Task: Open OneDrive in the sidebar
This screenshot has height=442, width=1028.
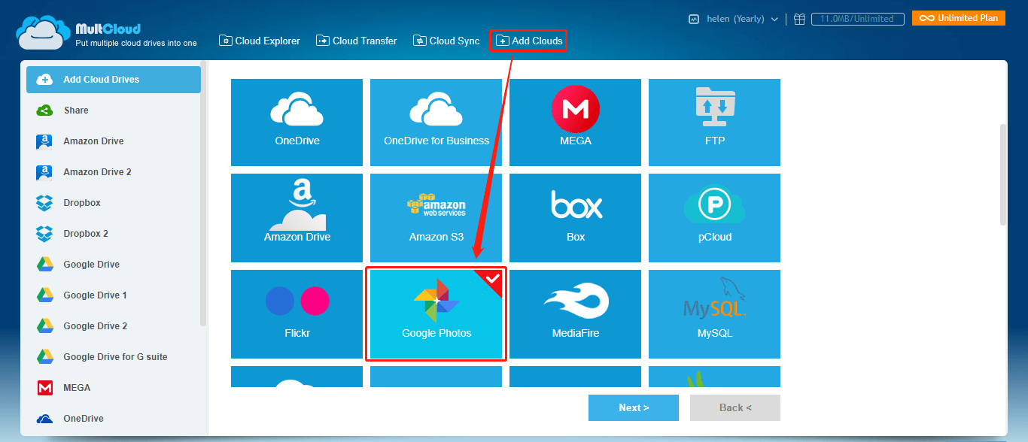Action: pos(114,419)
